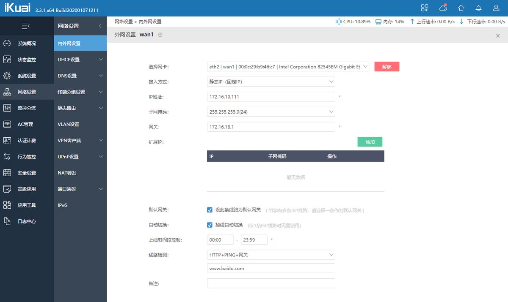Open the 选择网卡 dropdown
Image resolution: width=508 pixels, height=302 pixels.
point(288,67)
